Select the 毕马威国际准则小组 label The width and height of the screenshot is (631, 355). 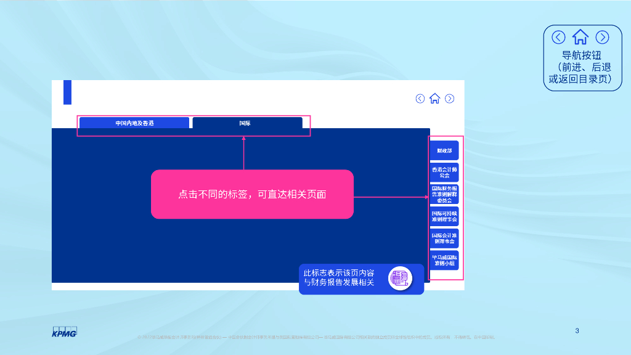click(444, 260)
